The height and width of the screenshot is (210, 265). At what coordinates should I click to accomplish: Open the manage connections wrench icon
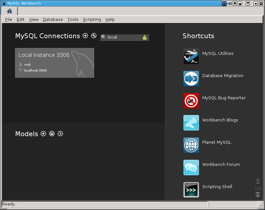[x=94, y=36]
